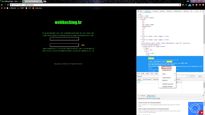Expand the font show1 node

point(141,36)
